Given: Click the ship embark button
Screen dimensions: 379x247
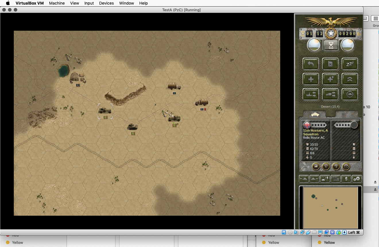Looking at the screenshot, I should (x=311, y=94).
